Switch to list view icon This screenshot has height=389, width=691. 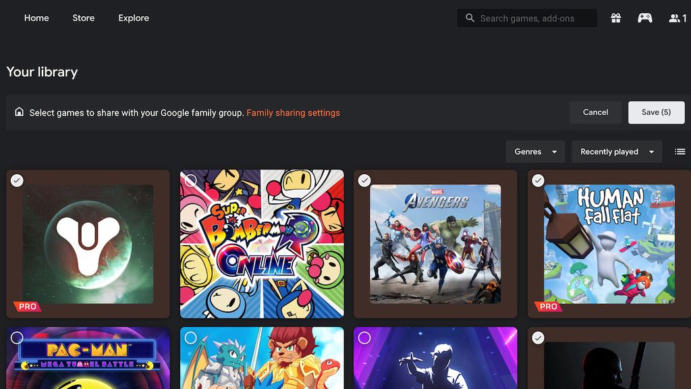pyautogui.click(x=680, y=152)
